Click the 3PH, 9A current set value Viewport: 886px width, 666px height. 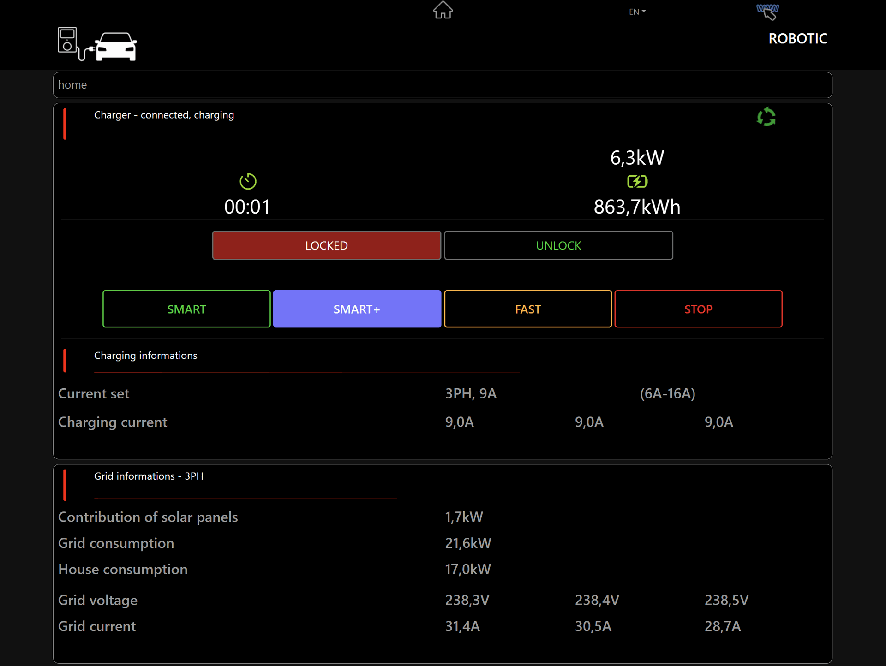(x=471, y=394)
